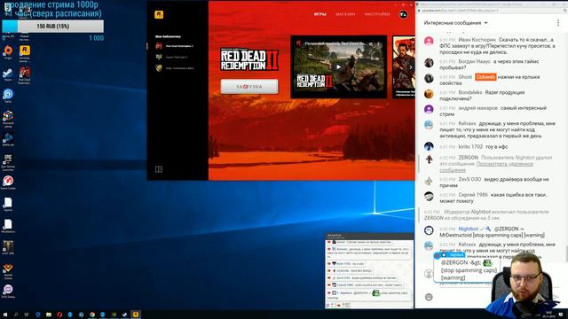This screenshot has width=568, height=319.
Task: Select the third game with the shield icon in the library
Action: (x=175, y=68)
